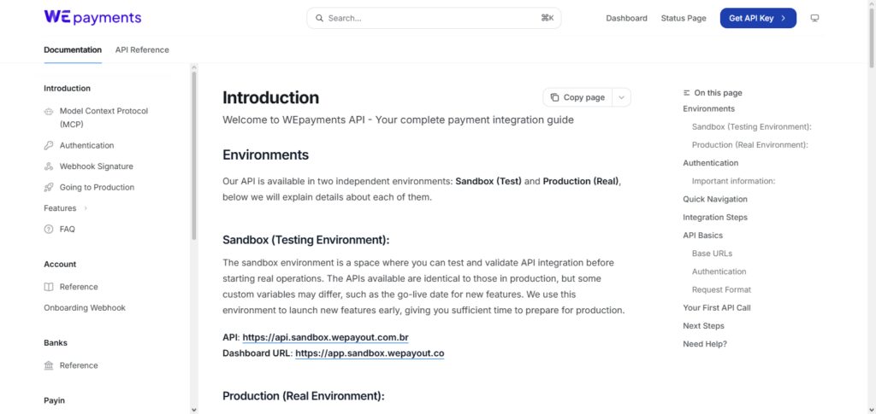The width and height of the screenshot is (876, 414).
Task: Jump to API Basics in outline
Action: (x=702, y=236)
